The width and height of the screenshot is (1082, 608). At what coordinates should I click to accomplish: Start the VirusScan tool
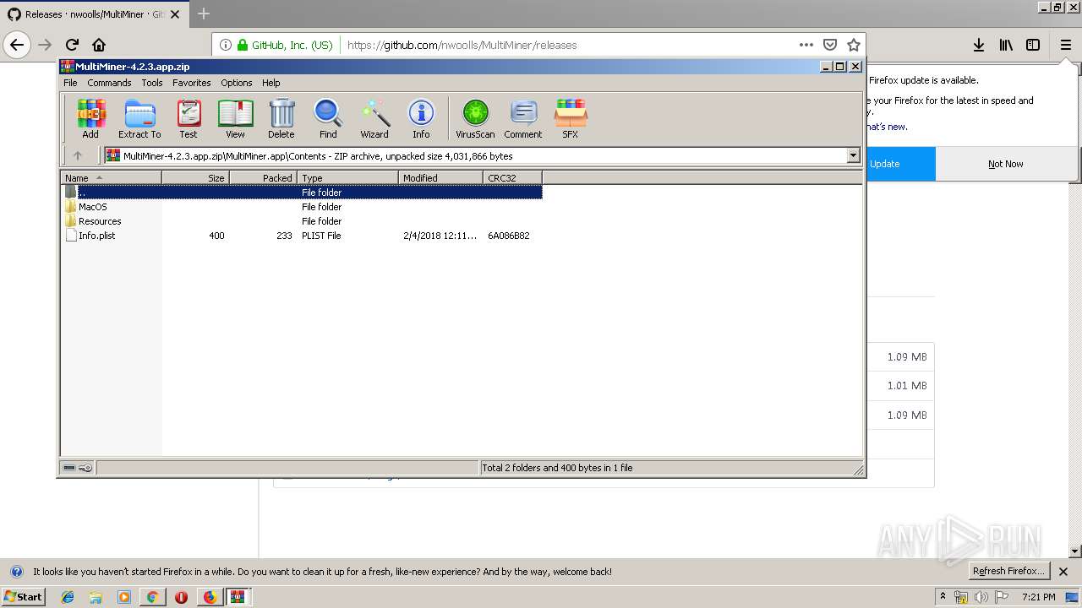point(475,118)
